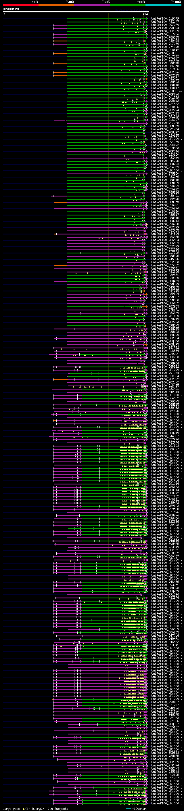Image resolution: width=184 pixels, height=811 pixels.
Task: Select subject label UniRef100_O17642
Action: pyautogui.click(x=165, y=56)
